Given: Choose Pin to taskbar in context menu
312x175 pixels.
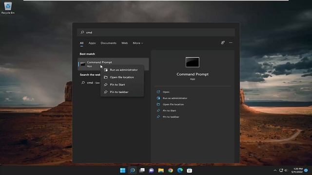Looking at the screenshot, I should coord(122,92).
